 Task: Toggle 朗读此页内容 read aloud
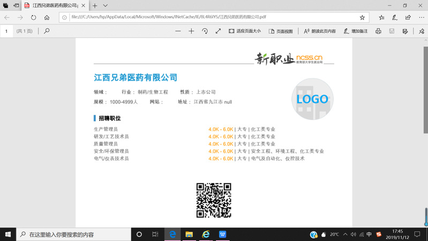320,31
